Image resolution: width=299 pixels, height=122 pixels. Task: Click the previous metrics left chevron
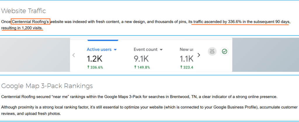click(x=74, y=55)
